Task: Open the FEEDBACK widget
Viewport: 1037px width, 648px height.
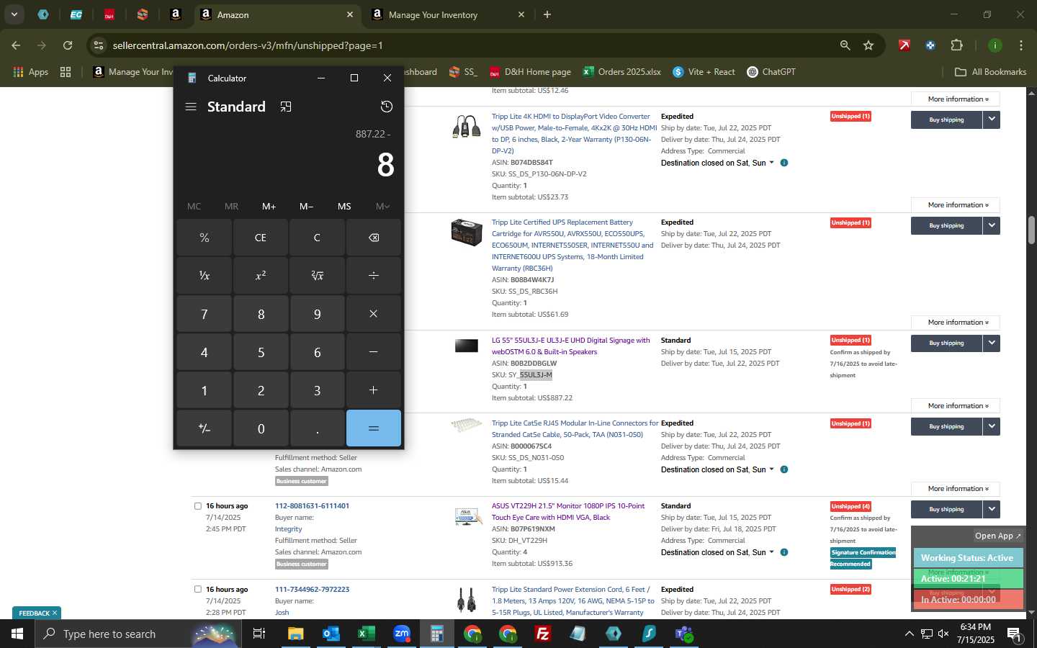Action: point(37,613)
